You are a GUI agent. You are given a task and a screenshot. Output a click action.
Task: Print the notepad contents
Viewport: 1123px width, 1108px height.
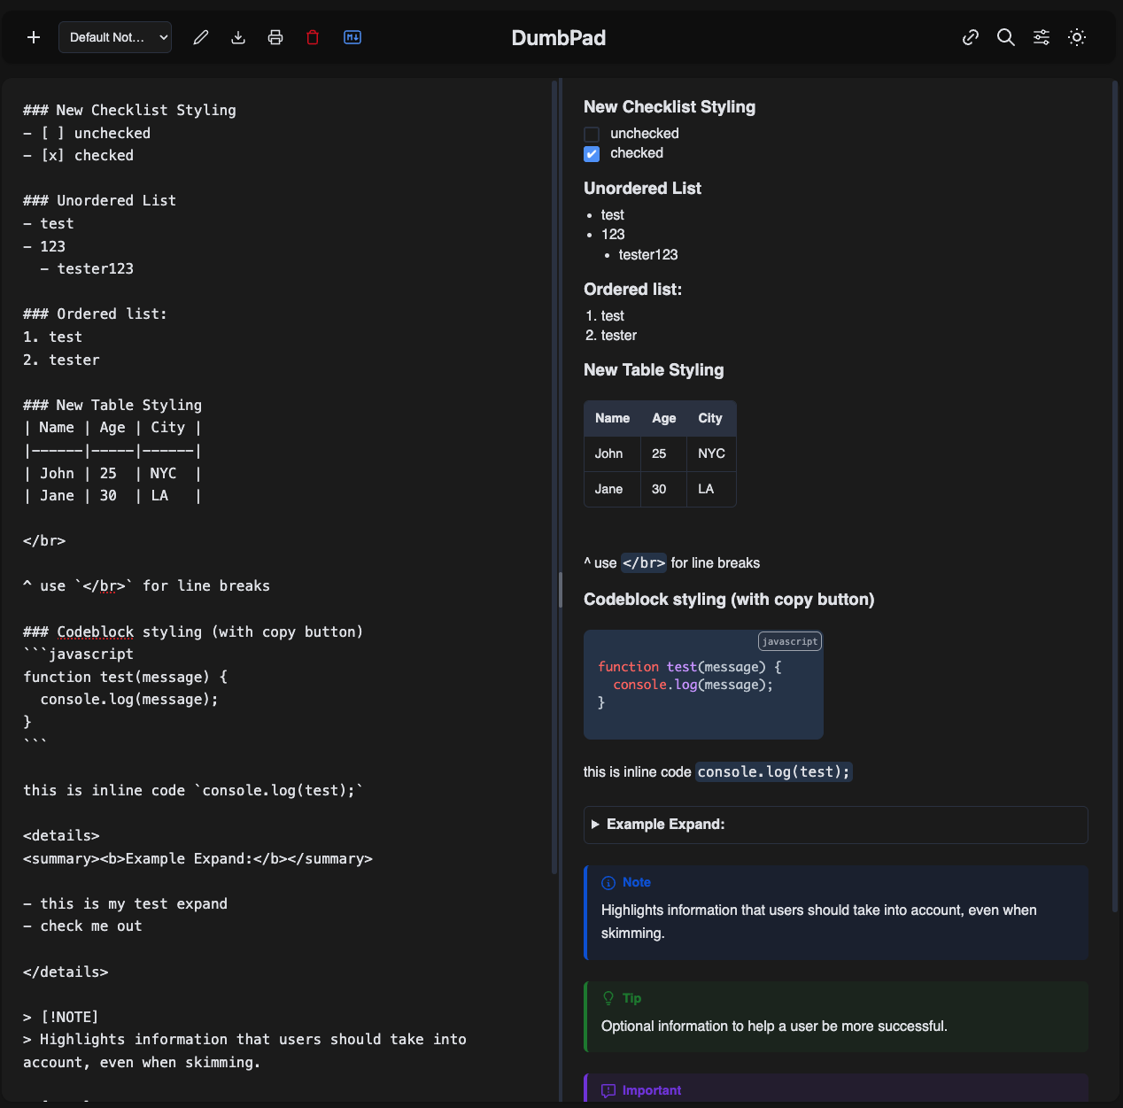pos(275,37)
